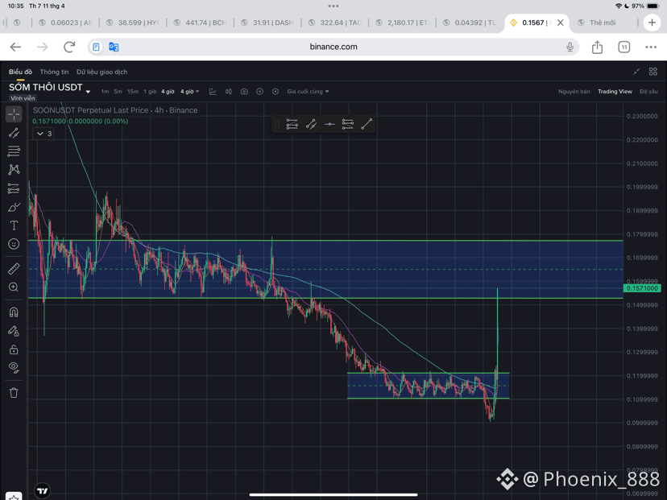Image resolution: width=667 pixels, height=500 pixels.
Task: Activate the zoom in tool
Action: tap(14, 287)
